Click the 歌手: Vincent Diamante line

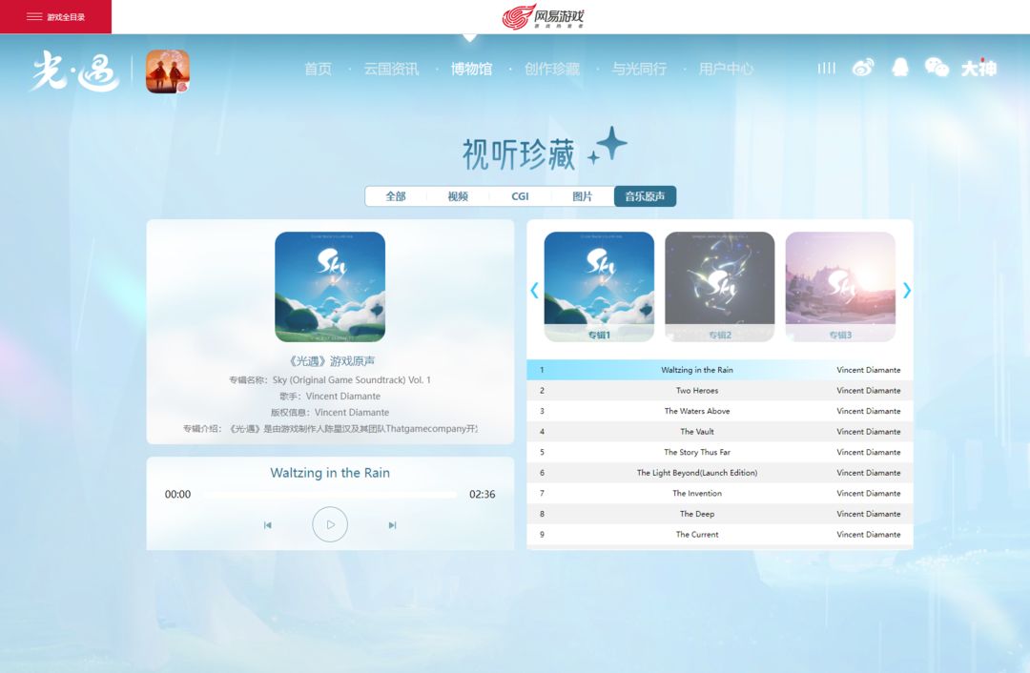[x=330, y=396]
